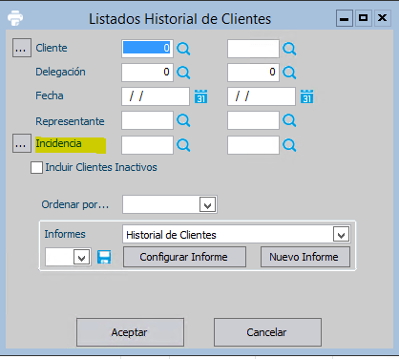Focus the second Cliente input field
399x359 pixels.
[x=253, y=49]
